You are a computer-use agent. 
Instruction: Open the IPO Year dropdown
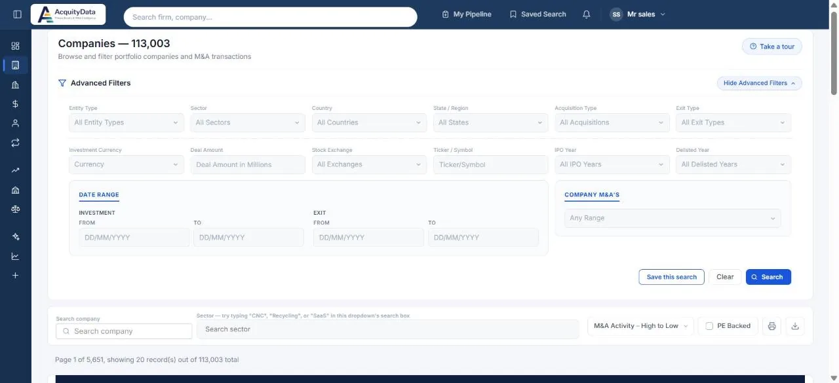click(x=612, y=164)
